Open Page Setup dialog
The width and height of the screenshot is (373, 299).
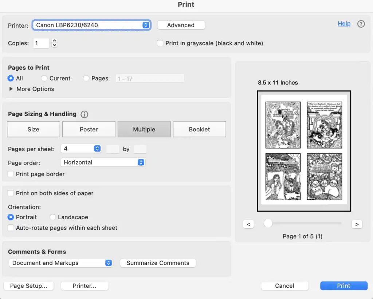coord(29,286)
